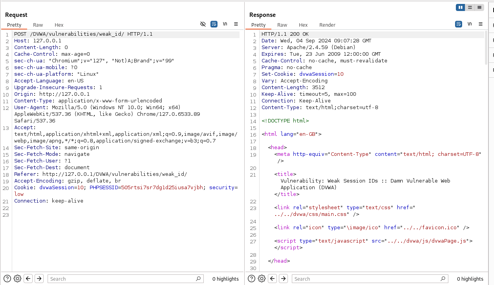Open search settings gear below Request panel
This screenshot has height=285, width=494.
(x=17, y=279)
